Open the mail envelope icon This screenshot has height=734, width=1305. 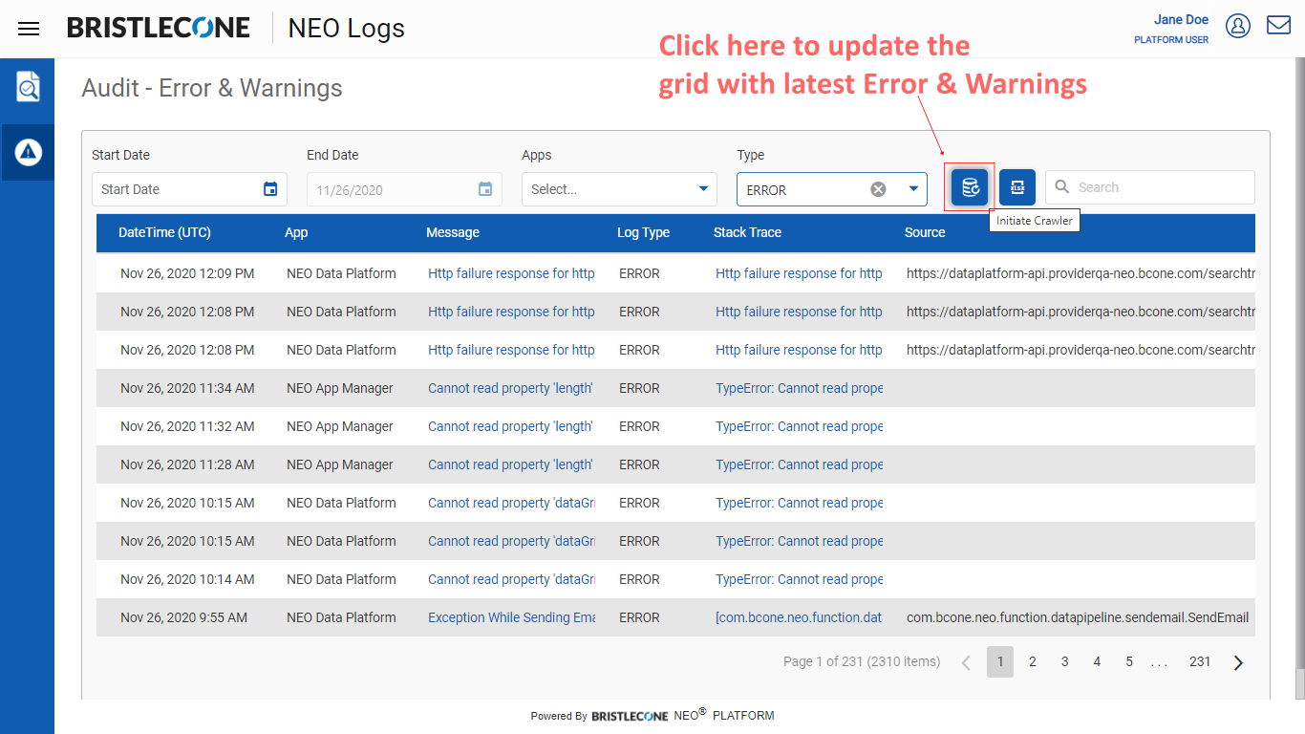coord(1278,26)
